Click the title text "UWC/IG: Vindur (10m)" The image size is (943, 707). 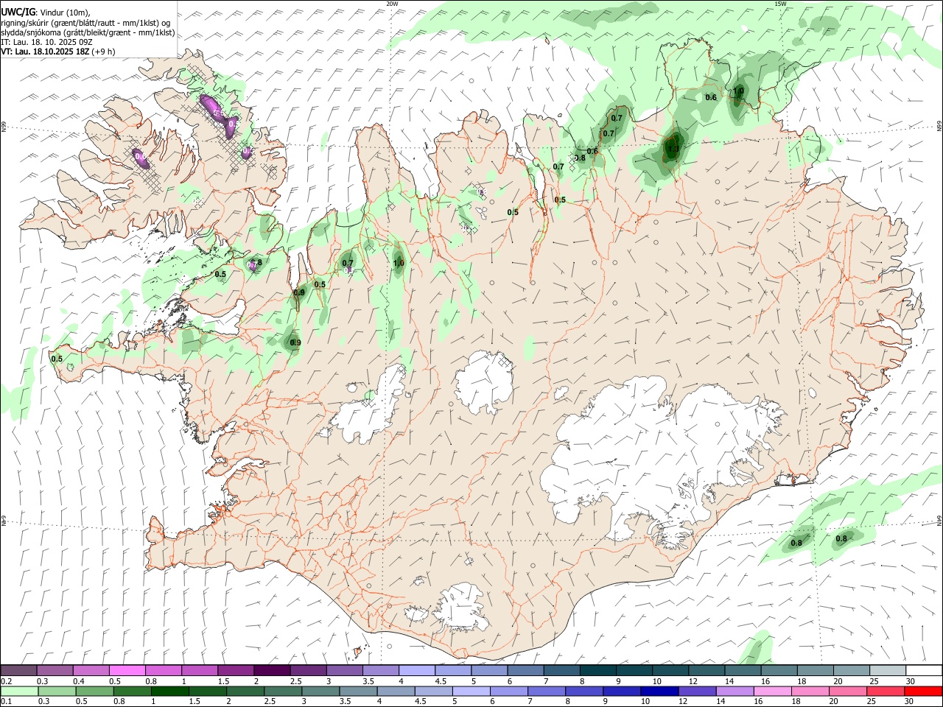click(x=46, y=13)
